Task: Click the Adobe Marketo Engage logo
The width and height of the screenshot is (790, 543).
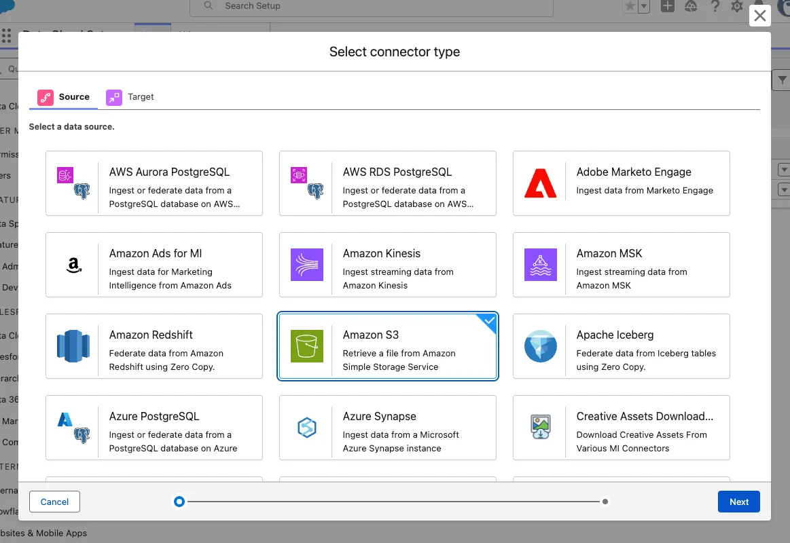Action: (x=540, y=183)
